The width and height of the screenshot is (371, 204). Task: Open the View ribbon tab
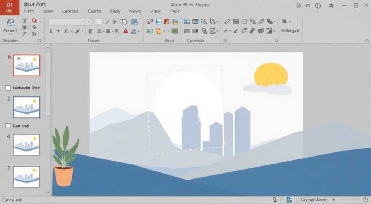pyautogui.click(x=155, y=11)
